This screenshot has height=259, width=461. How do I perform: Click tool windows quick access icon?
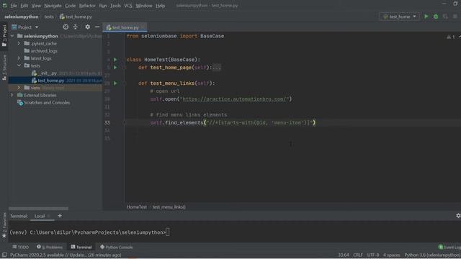(4, 255)
